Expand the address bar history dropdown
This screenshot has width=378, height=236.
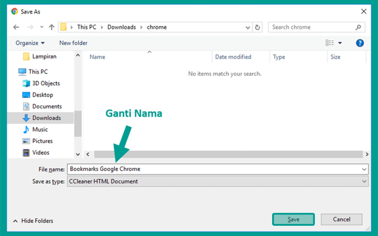tap(248, 27)
